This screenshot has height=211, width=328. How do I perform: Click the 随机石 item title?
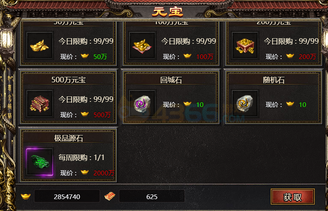(274, 80)
